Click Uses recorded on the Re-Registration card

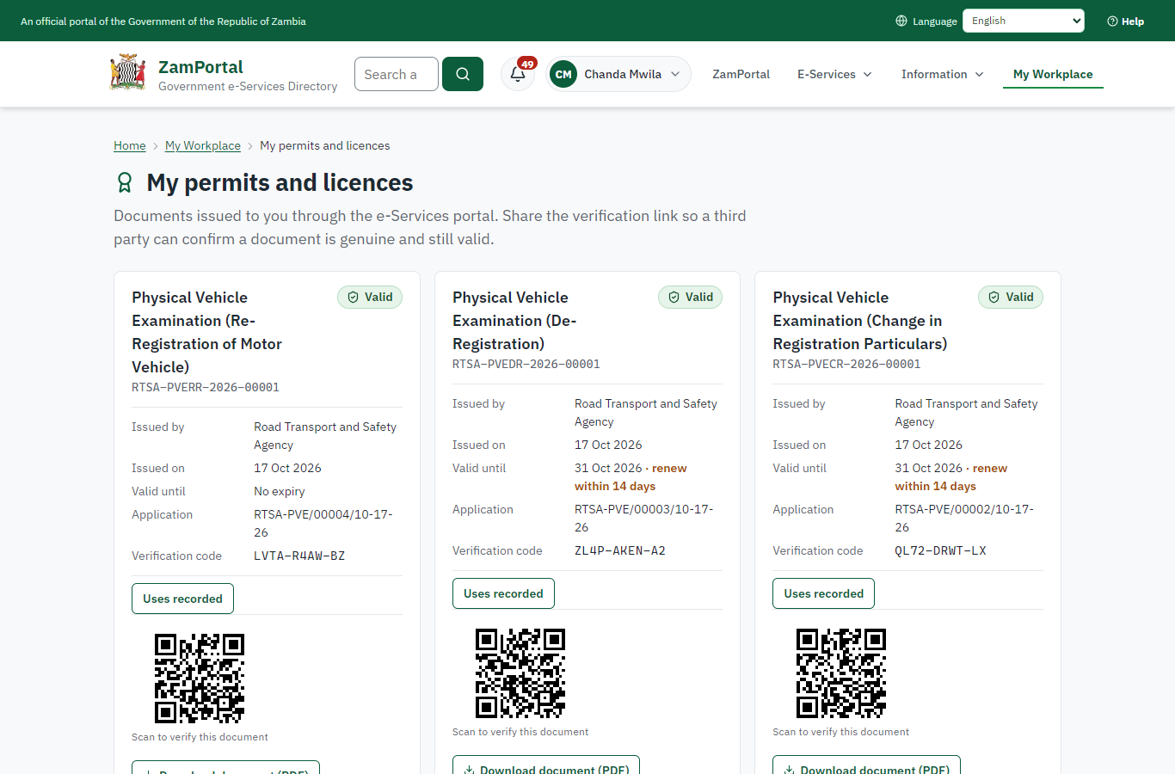pos(182,599)
